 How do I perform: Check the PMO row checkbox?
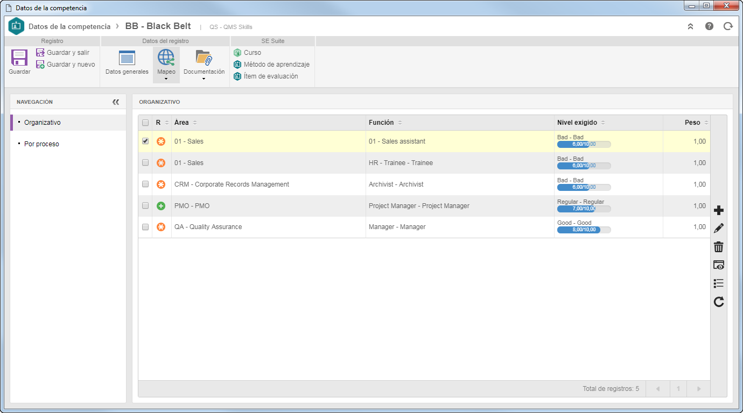tap(145, 205)
